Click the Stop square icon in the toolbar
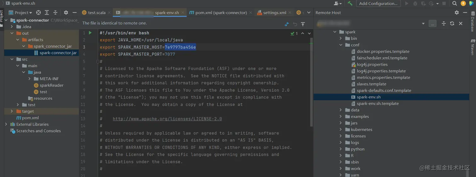This screenshot has height=177, width=476. (x=444, y=3)
